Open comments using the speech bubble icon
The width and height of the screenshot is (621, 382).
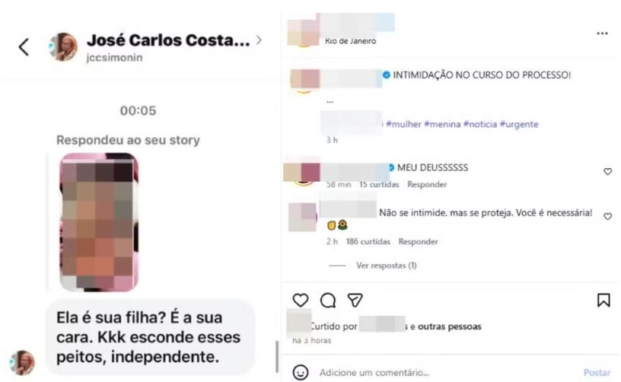point(328,301)
